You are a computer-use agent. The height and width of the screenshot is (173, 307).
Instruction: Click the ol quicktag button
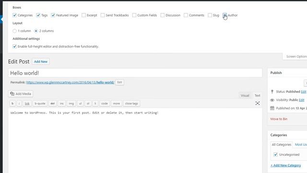(x=88, y=103)
